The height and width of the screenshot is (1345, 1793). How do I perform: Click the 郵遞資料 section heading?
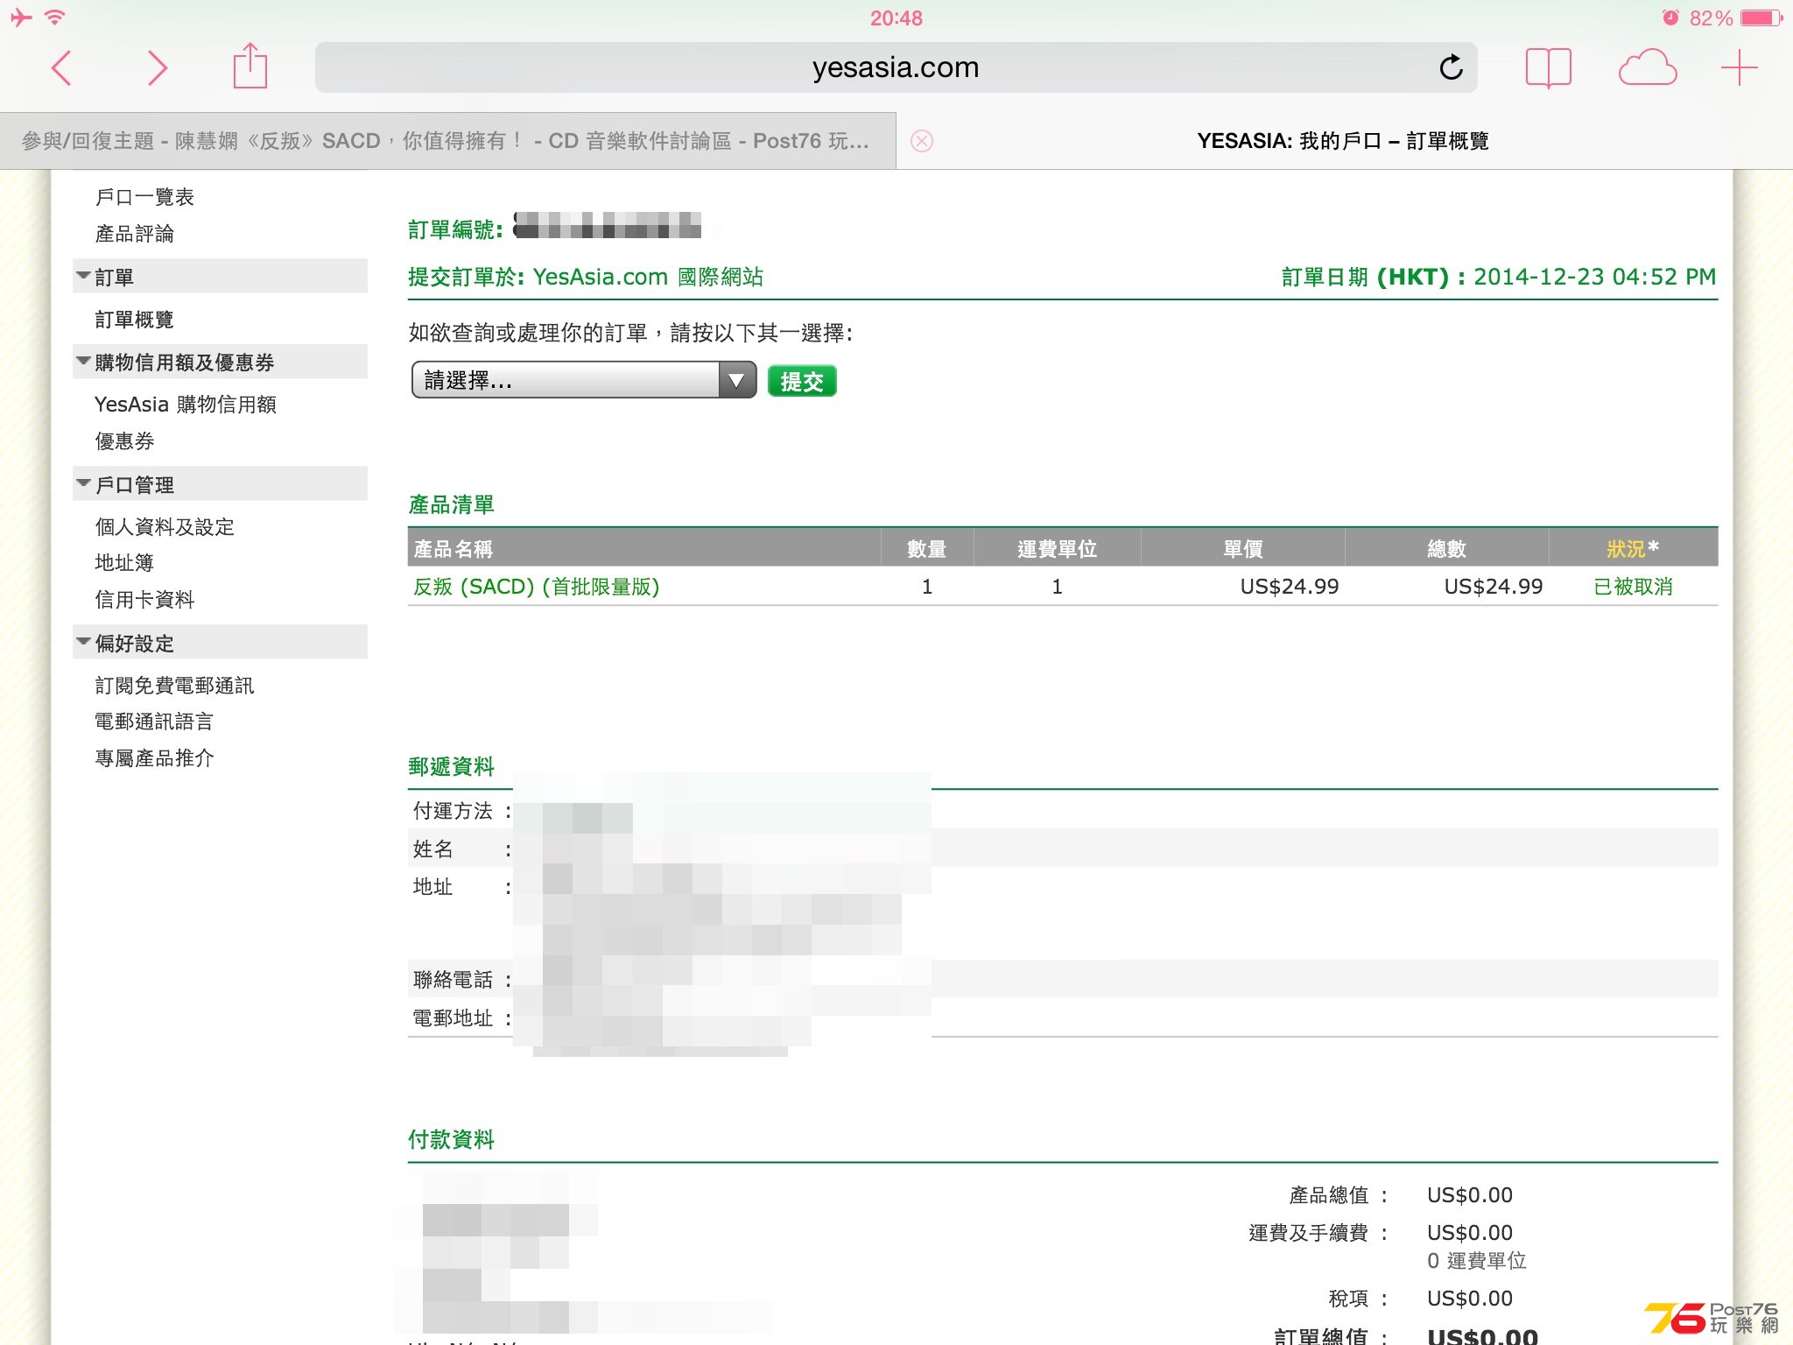pos(452,766)
